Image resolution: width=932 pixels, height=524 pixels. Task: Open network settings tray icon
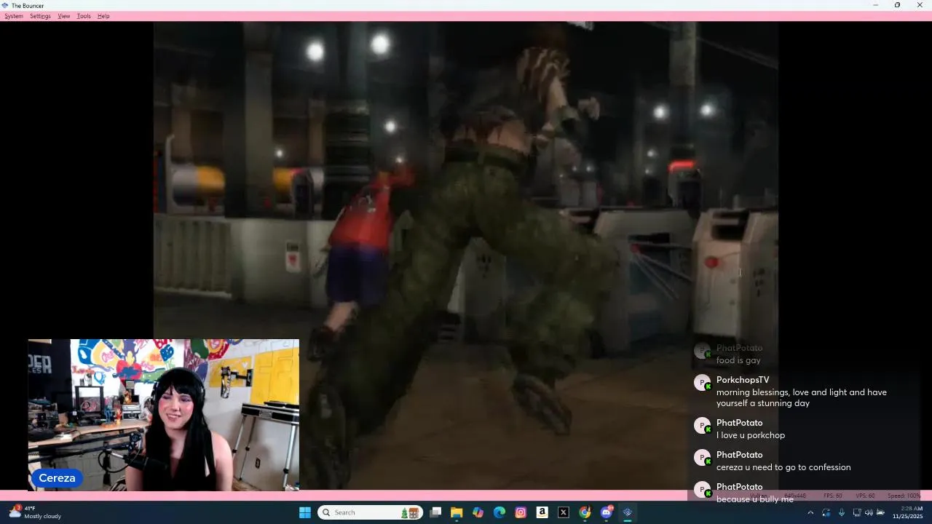(857, 512)
